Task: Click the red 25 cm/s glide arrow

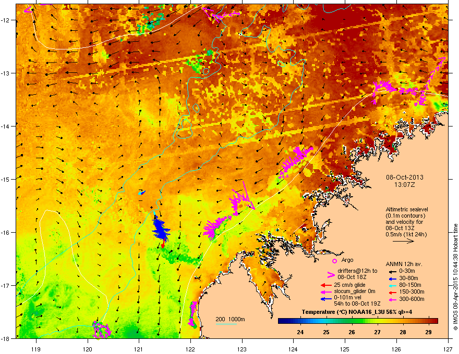Action: (327, 285)
